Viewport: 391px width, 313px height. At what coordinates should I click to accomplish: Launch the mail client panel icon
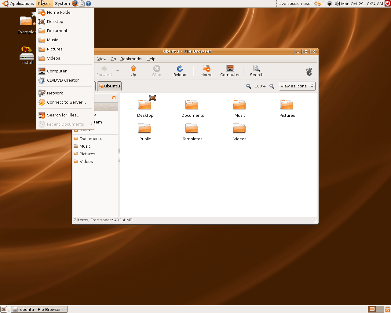click(82, 4)
